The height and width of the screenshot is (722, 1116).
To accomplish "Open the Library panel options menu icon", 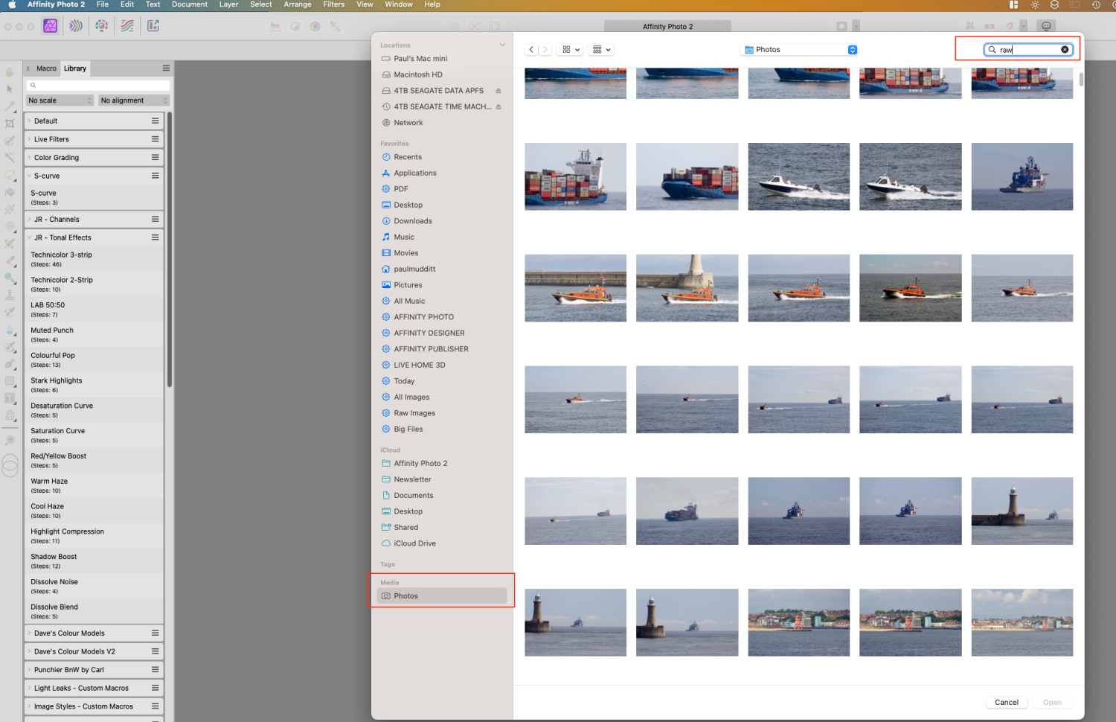I will [165, 68].
